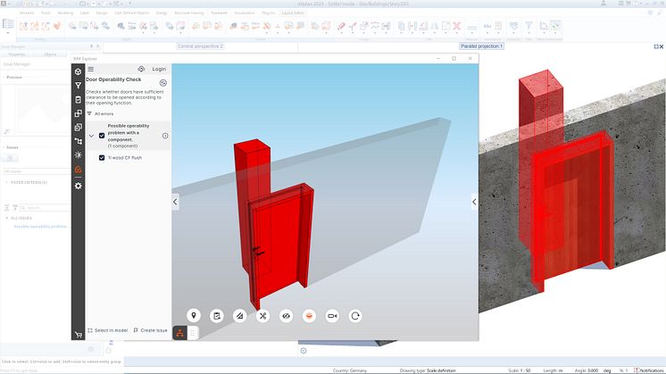Screen dimensions: 666x374
Task: Click the Scale 1:50 status bar value
Action: click(x=520, y=370)
